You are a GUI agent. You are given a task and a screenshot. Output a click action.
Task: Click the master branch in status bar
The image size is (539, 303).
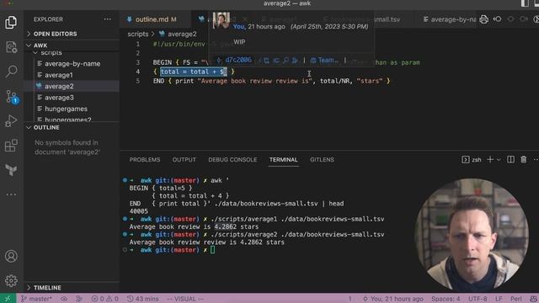(36, 299)
